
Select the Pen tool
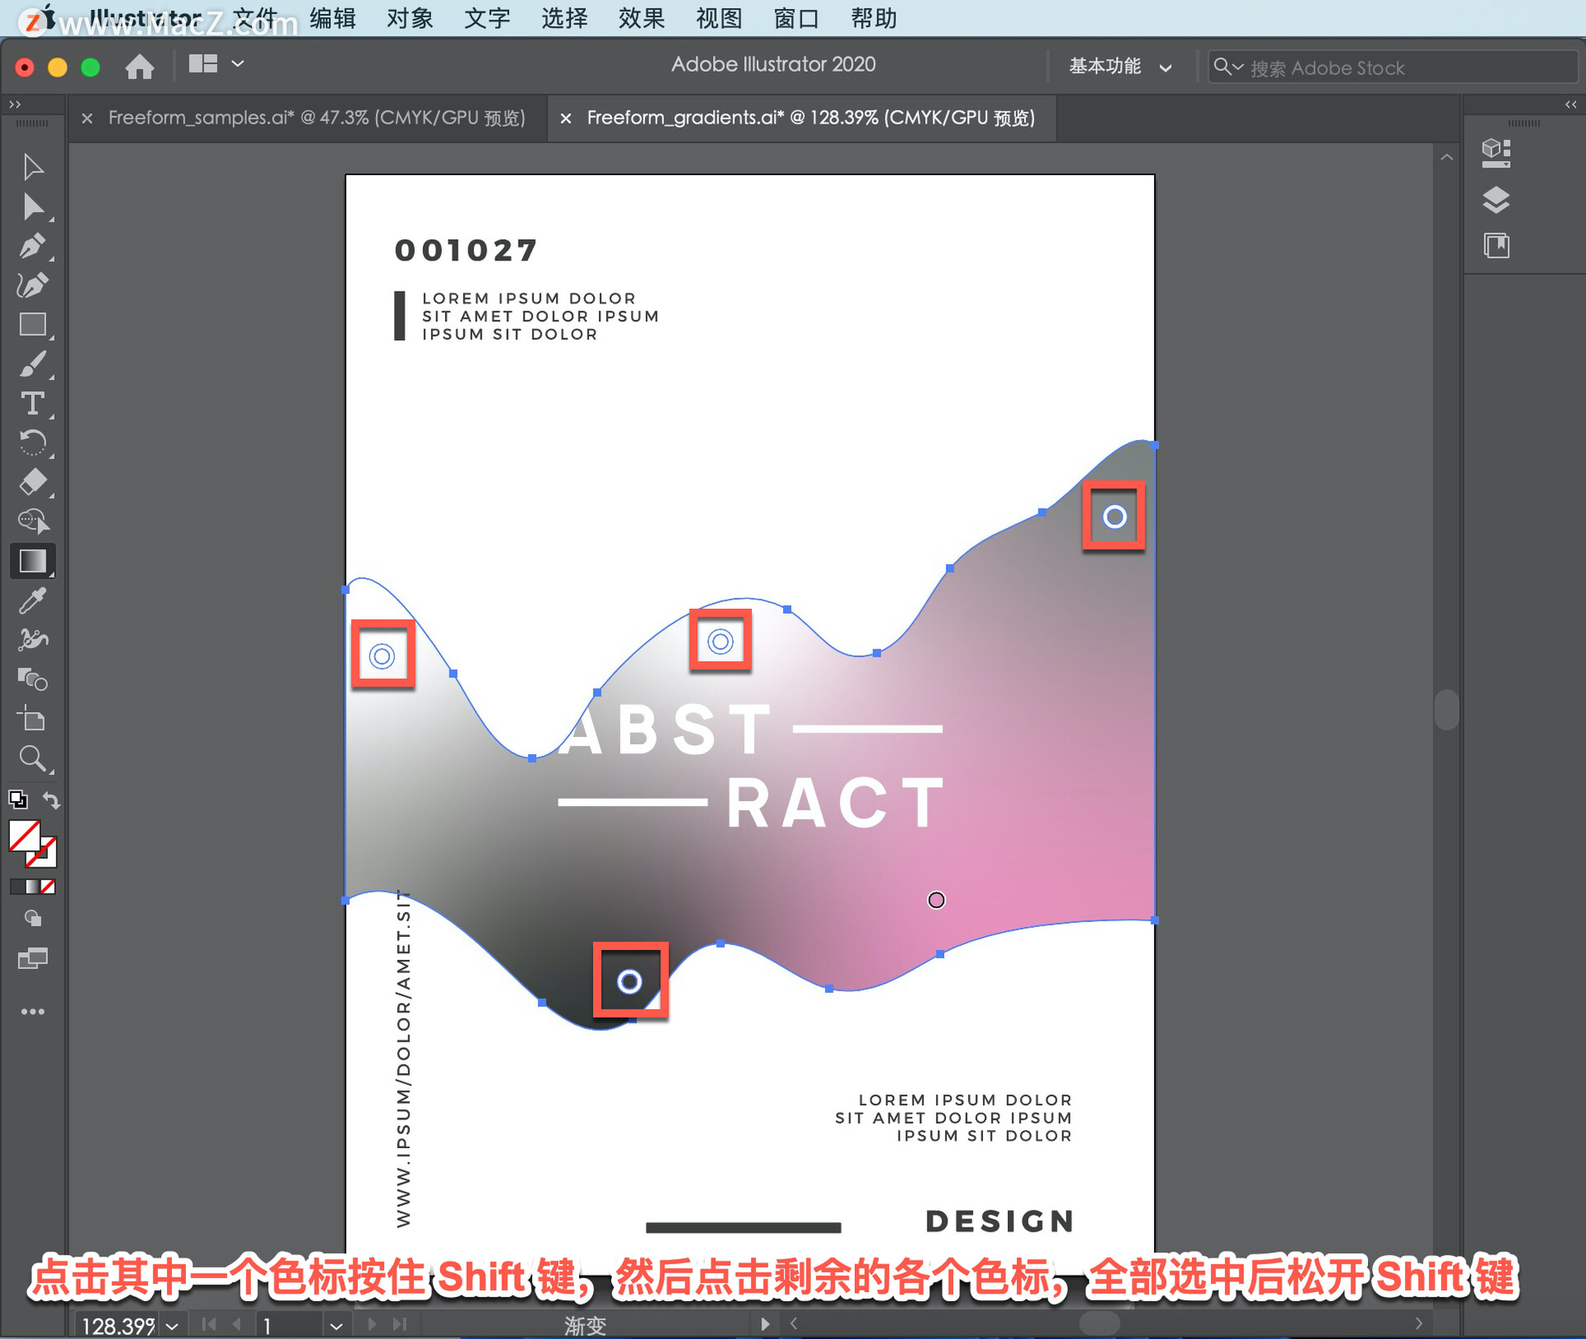(x=32, y=246)
